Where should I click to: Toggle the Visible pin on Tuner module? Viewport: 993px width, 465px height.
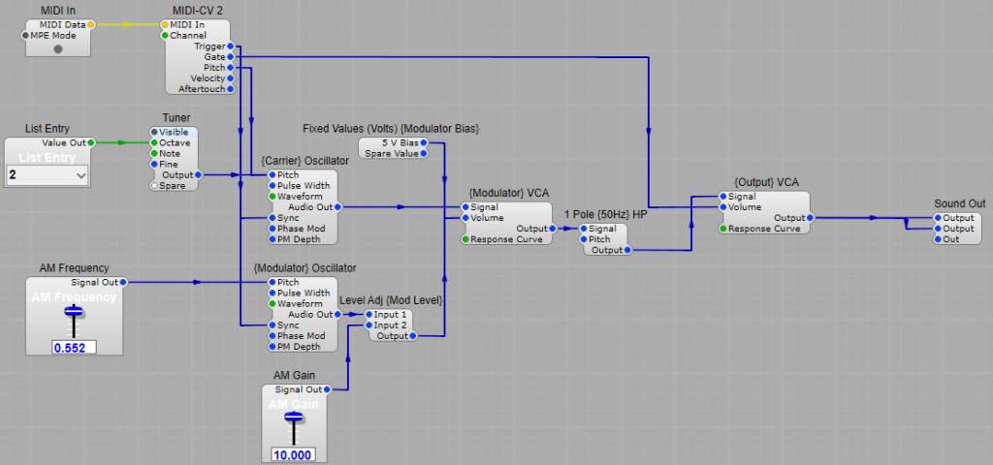point(154,132)
